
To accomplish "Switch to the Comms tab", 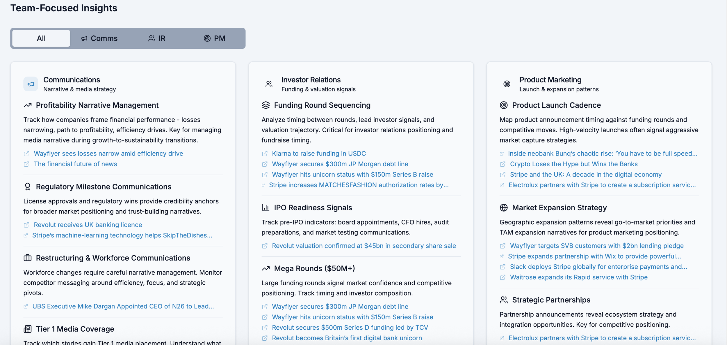I will (99, 38).
